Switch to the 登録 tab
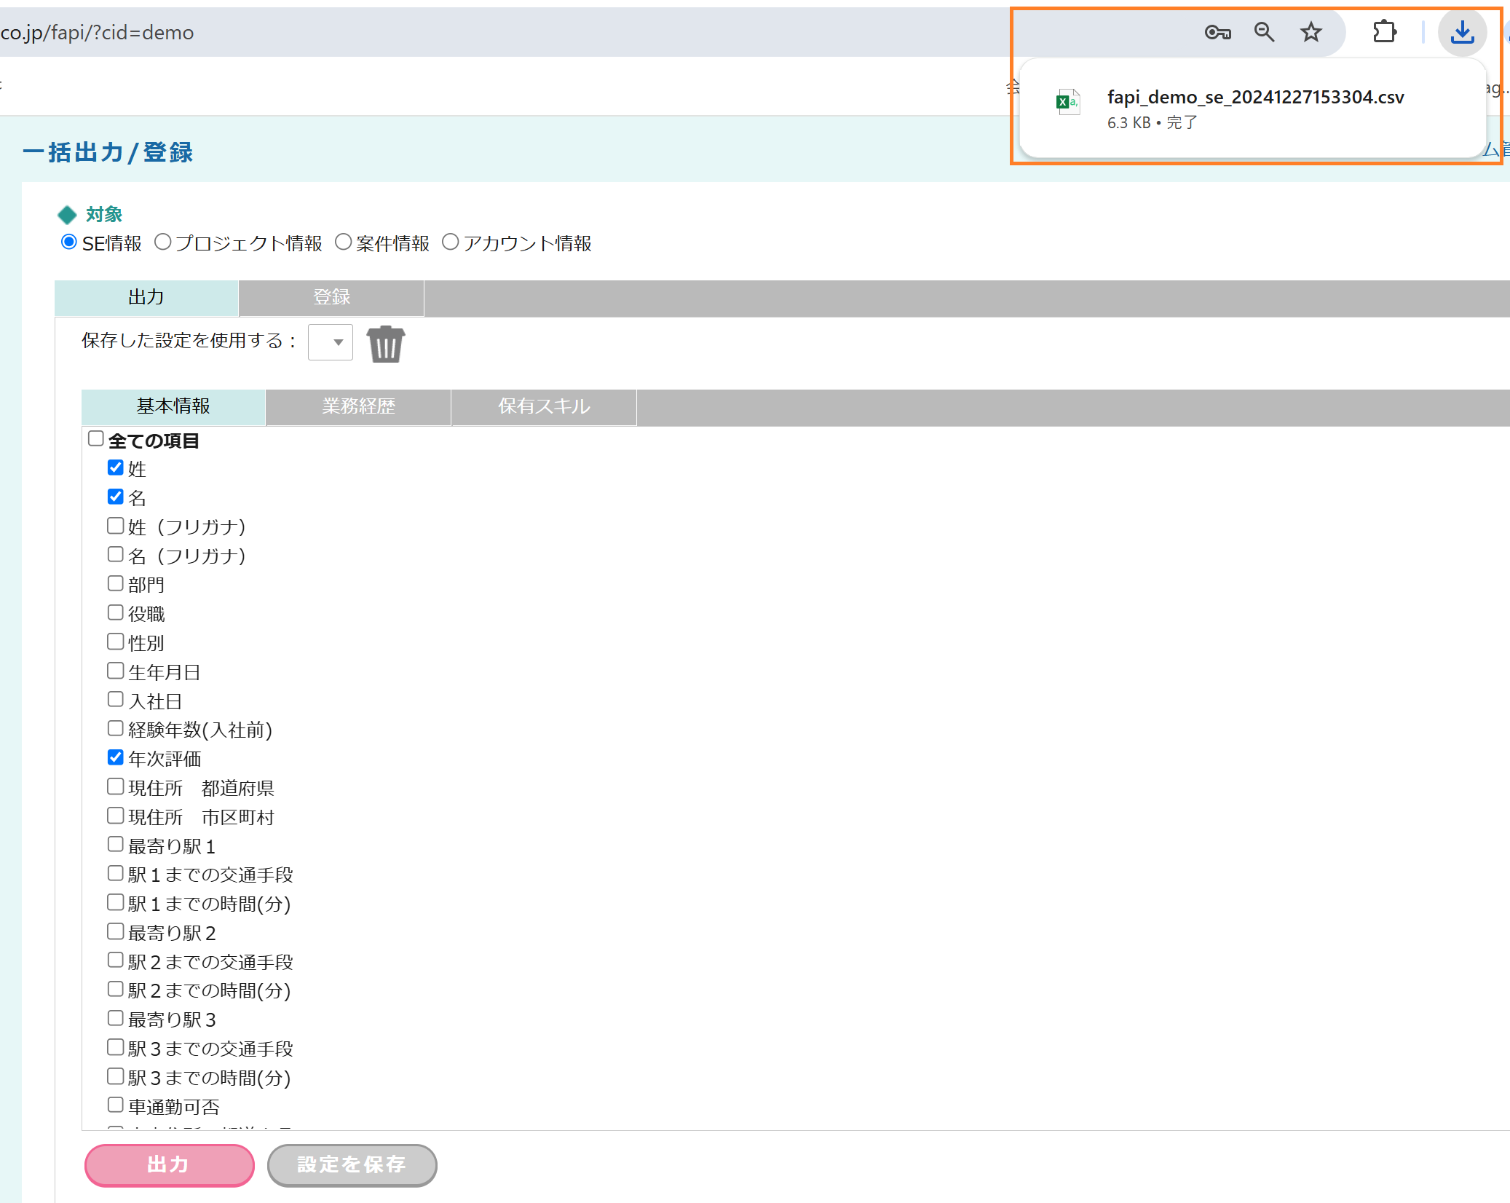This screenshot has height=1203, width=1510. click(x=331, y=297)
